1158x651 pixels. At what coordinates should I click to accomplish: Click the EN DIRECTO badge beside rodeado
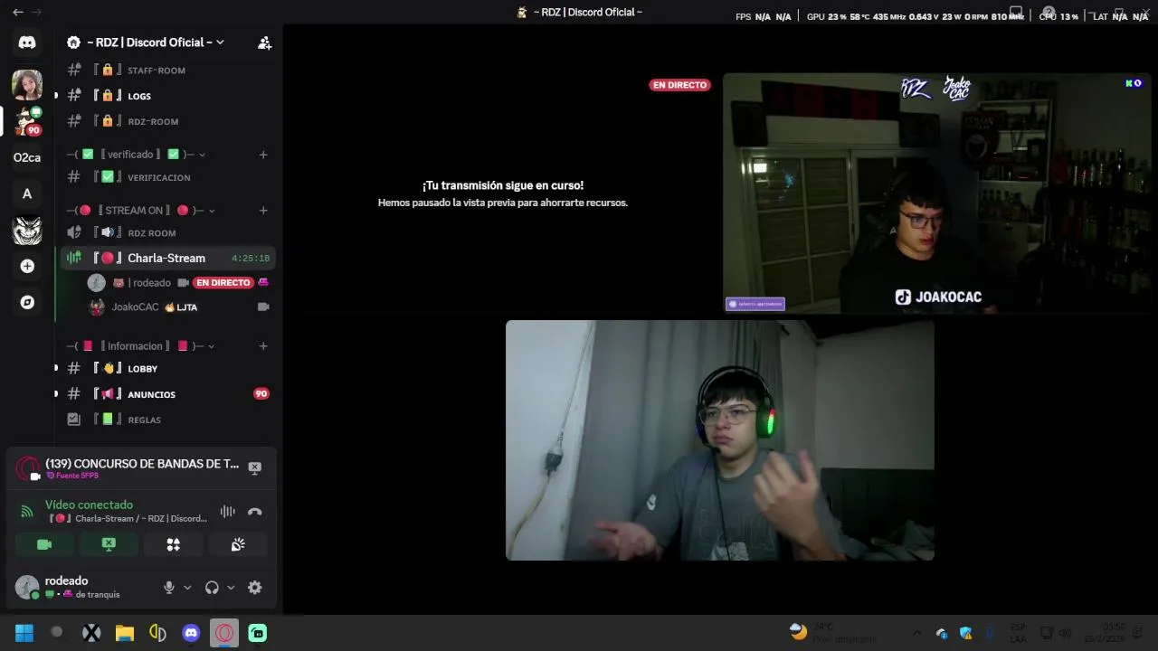tap(223, 282)
